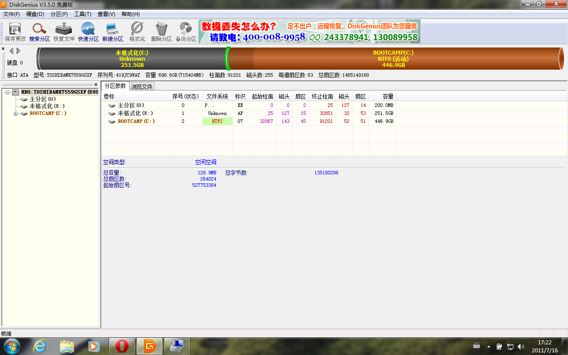Open the Windows Start menu

(x=12, y=346)
